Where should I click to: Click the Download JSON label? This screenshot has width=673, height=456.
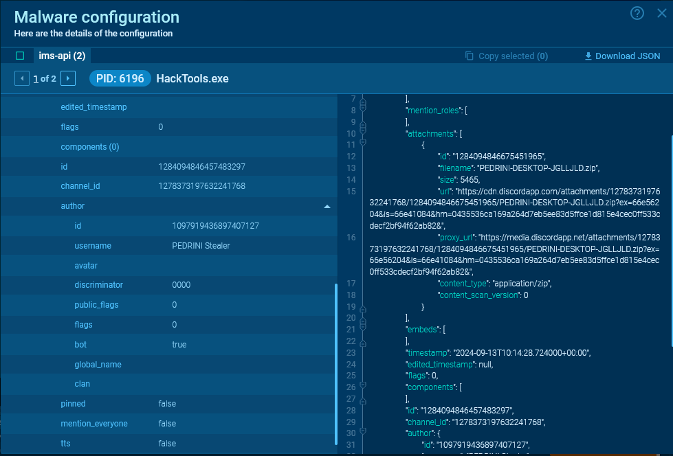pos(628,56)
